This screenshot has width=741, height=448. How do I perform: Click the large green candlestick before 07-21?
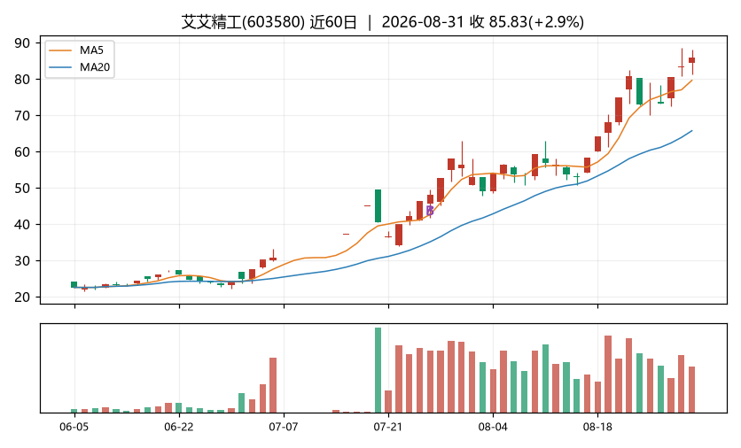click(x=378, y=205)
